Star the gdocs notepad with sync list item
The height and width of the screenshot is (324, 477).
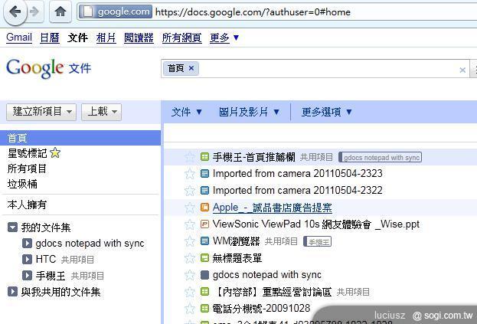point(190,275)
